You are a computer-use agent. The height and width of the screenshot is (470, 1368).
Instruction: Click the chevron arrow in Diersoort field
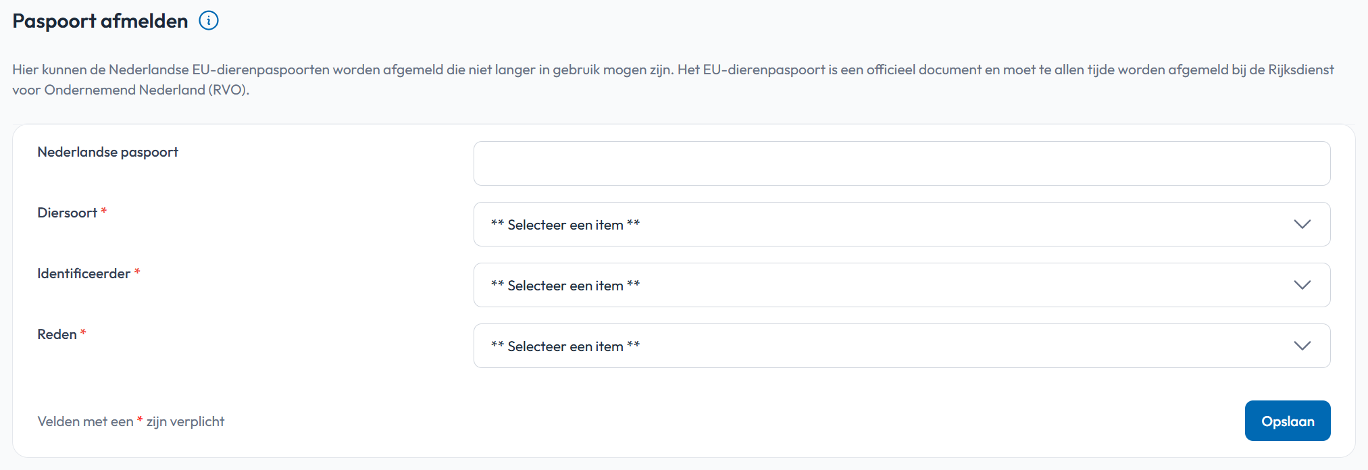point(1302,224)
